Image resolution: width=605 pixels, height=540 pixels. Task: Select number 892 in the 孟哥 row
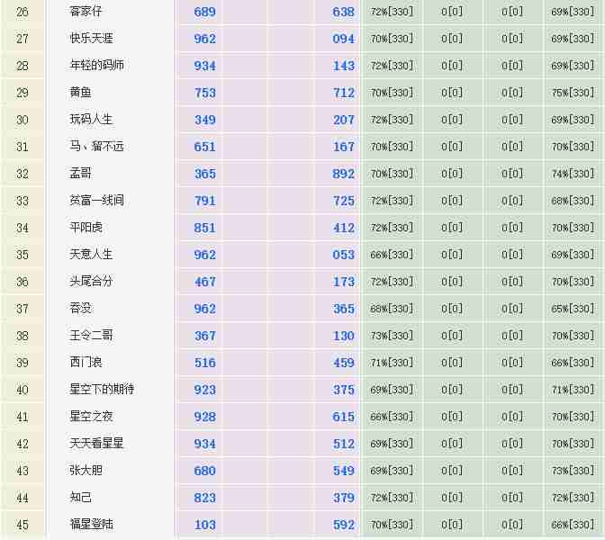click(x=343, y=174)
